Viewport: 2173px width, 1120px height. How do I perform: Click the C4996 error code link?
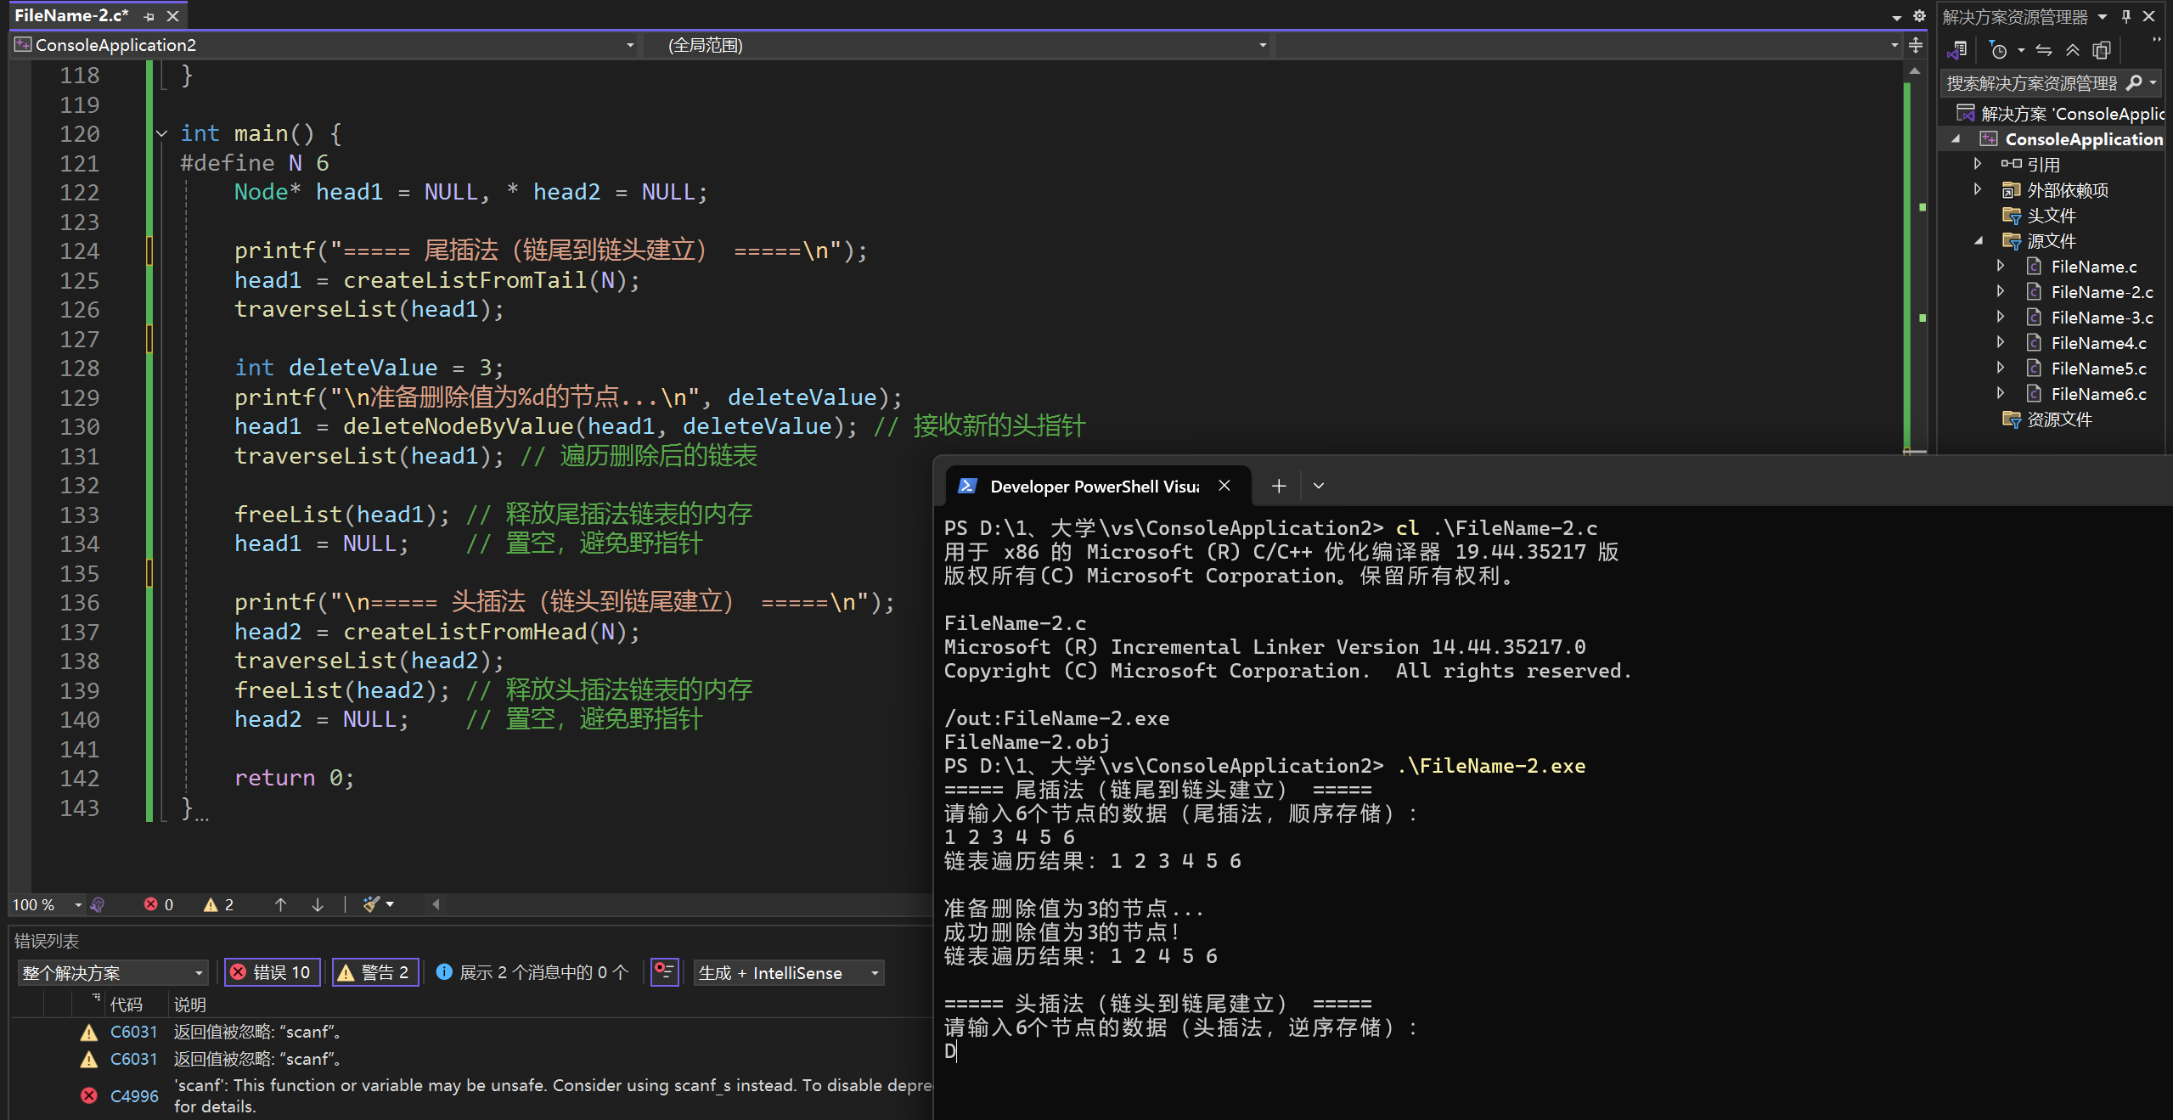(134, 1095)
